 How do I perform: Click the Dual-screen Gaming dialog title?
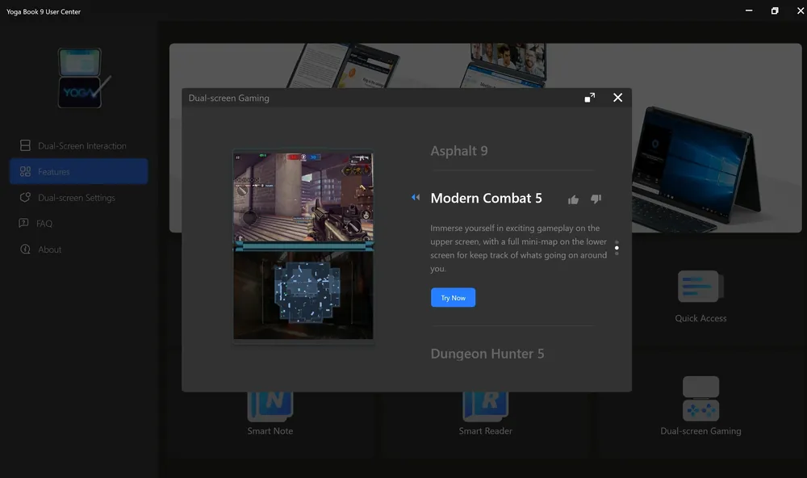pyautogui.click(x=228, y=98)
